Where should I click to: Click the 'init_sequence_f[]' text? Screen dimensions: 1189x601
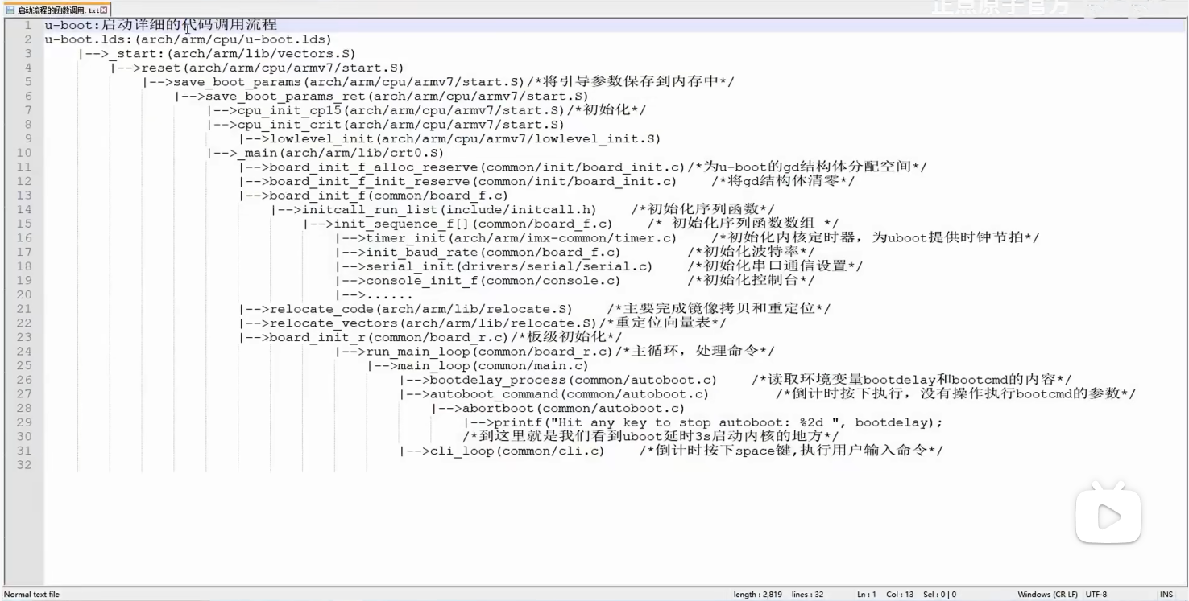click(400, 224)
